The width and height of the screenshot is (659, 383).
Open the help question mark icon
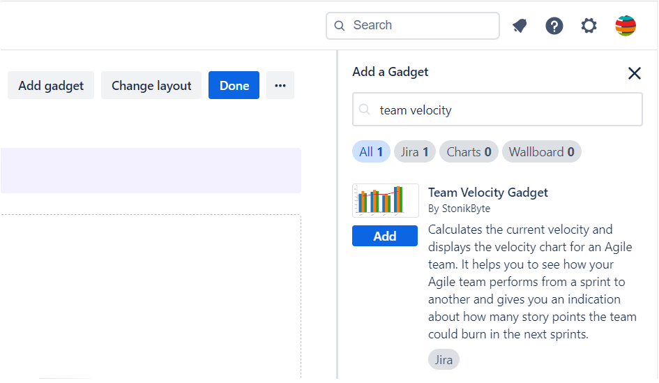coord(554,26)
